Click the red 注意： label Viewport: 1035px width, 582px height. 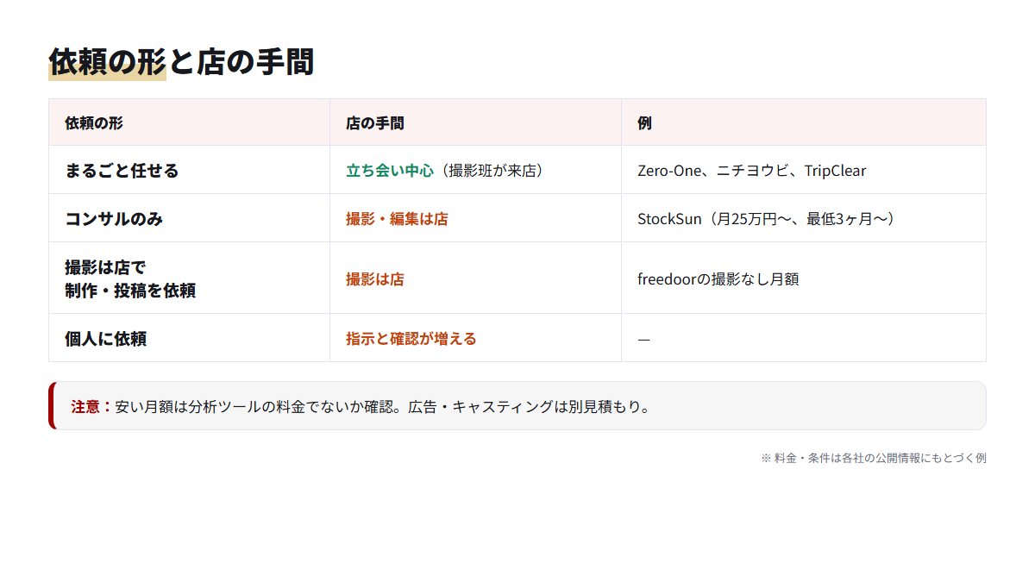(x=92, y=406)
